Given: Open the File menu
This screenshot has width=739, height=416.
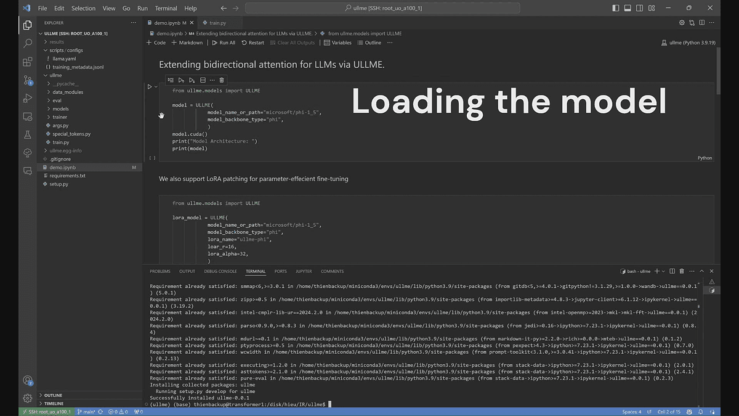Looking at the screenshot, I should click(42, 8).
